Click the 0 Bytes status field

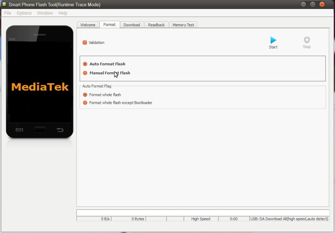click(128, 219)
